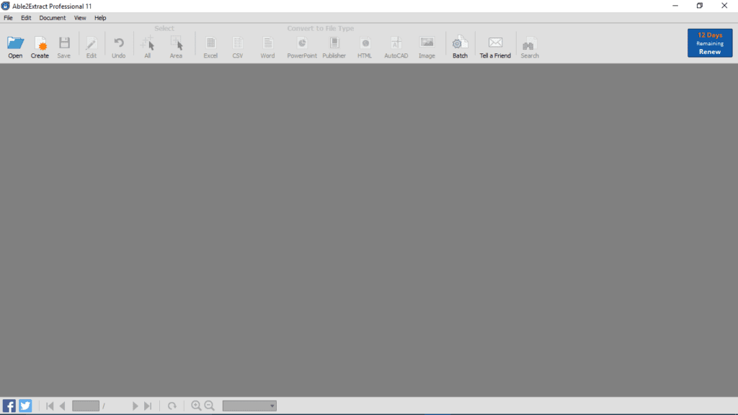Convert to Excel via toolbar icon
Viewport: 738px width, 415px height.
[x=210, y=43]
